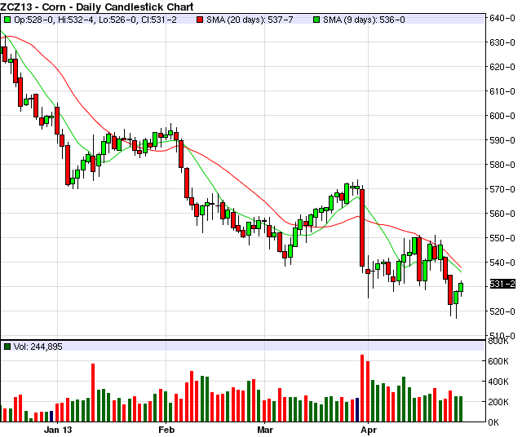522x437 pixels.
Task: Click the Mar date axis label
Action: (x=265, y=430)
